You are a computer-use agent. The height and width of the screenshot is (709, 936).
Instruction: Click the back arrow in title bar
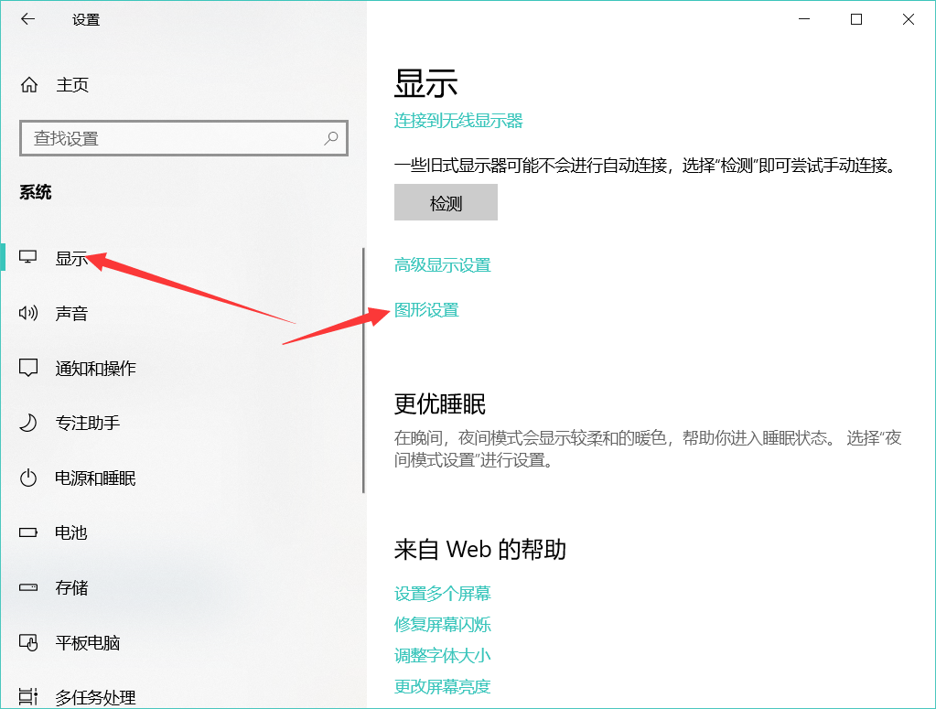point(28,19)
